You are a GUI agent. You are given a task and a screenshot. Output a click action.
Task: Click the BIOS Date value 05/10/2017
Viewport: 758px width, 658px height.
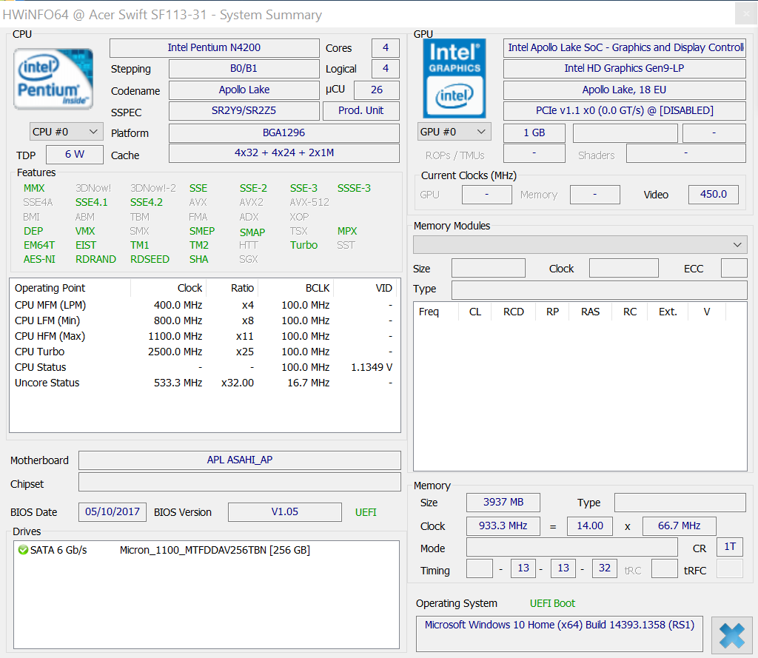113,512
